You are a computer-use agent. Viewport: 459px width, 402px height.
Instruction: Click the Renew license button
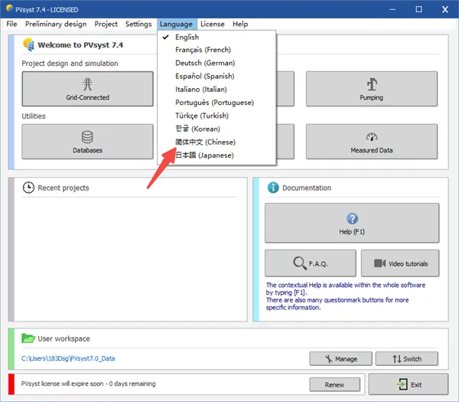click(x=334, y=384)
